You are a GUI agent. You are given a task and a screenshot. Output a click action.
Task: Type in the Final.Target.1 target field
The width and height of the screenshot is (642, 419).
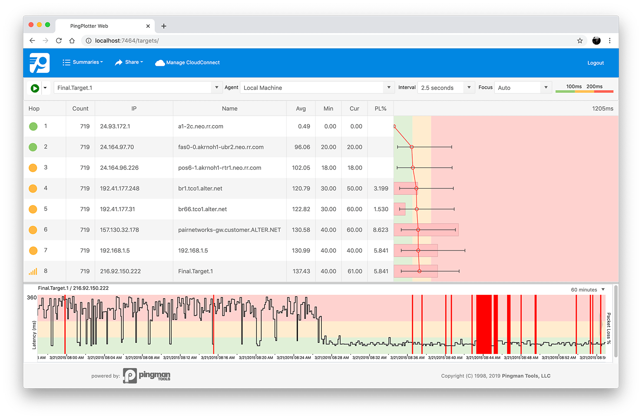tap(132, 88)
